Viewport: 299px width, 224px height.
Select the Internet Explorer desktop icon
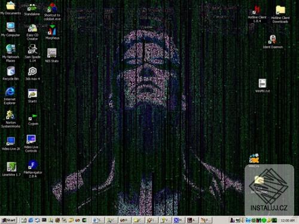(10, 96)
